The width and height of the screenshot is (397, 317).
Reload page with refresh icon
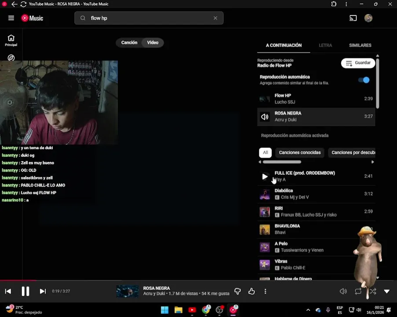click(x=23, y=4)
